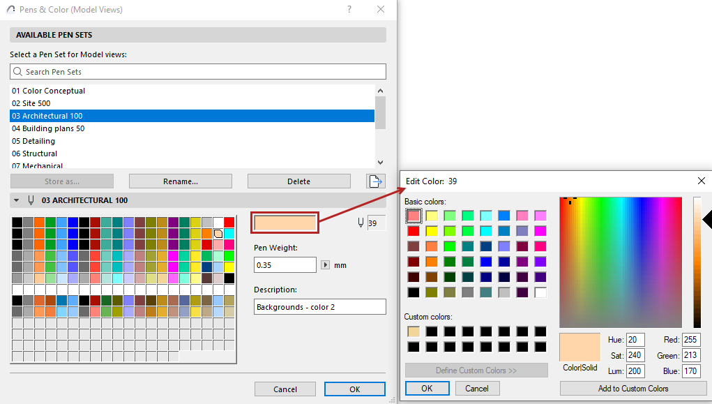This screenshot has height=404, width=712.
Task: Click the New Pen Set icon beside Delete
Action: [376, 181]
